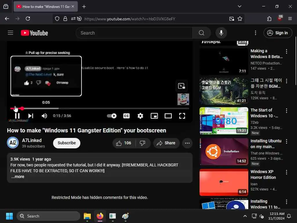The width and height of the screenshot is (297, 223).
Task: Open video player settings gear
Action: pyautogui.click(x=140, y=116)
